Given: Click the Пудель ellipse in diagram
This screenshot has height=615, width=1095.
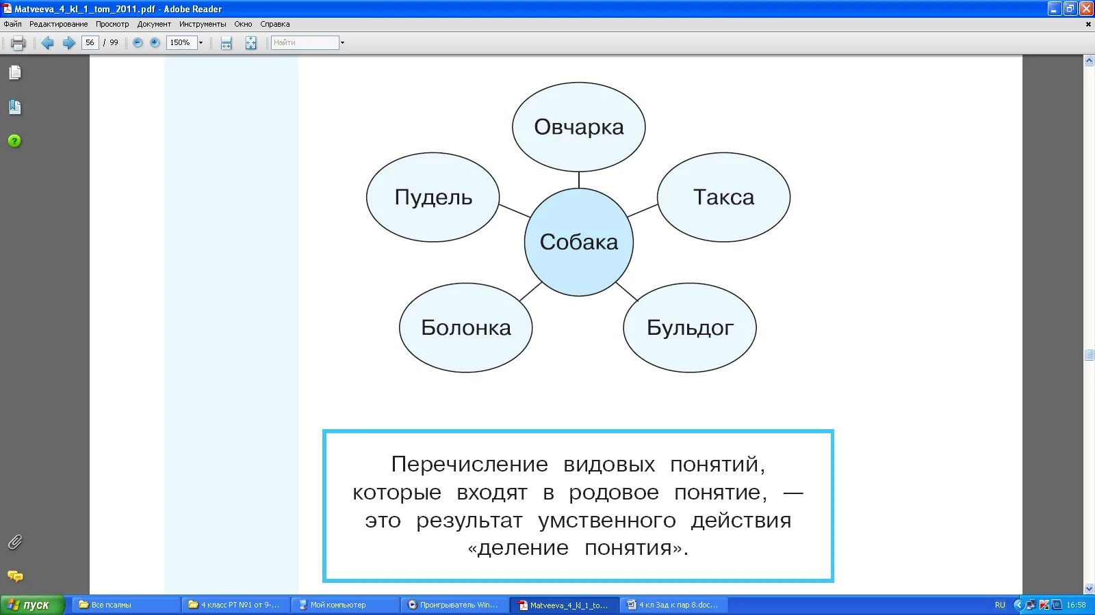Looking at the screenshot, I should [x=433, y=197].
